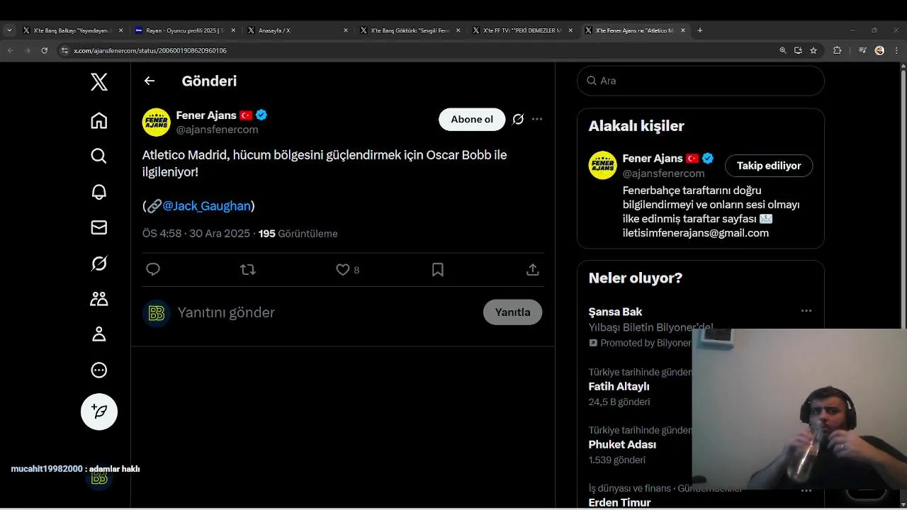The image size is (907, 510).
Task: Click the X logo in sidebar
Action: tap(99, 82)
